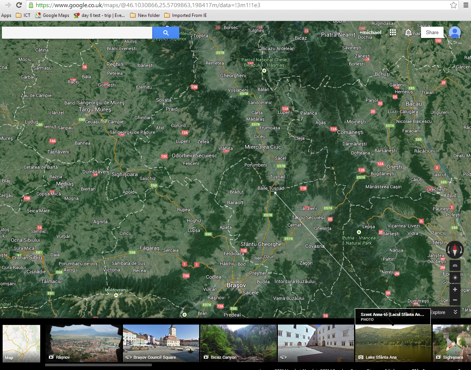Open the Imported From IE bookmarks folder

pos(186,15)
